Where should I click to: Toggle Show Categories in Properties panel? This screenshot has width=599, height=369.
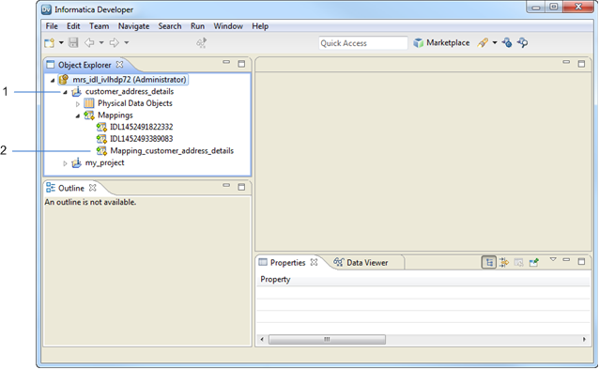tap(489, 262)
